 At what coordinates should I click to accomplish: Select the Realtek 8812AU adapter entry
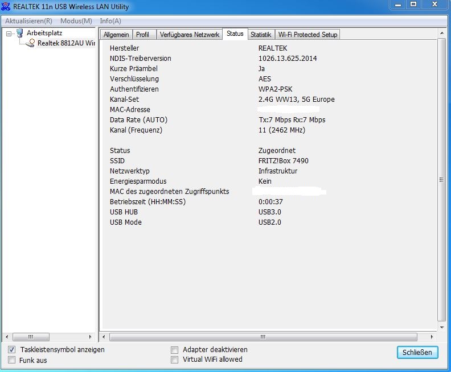point(66,43)
